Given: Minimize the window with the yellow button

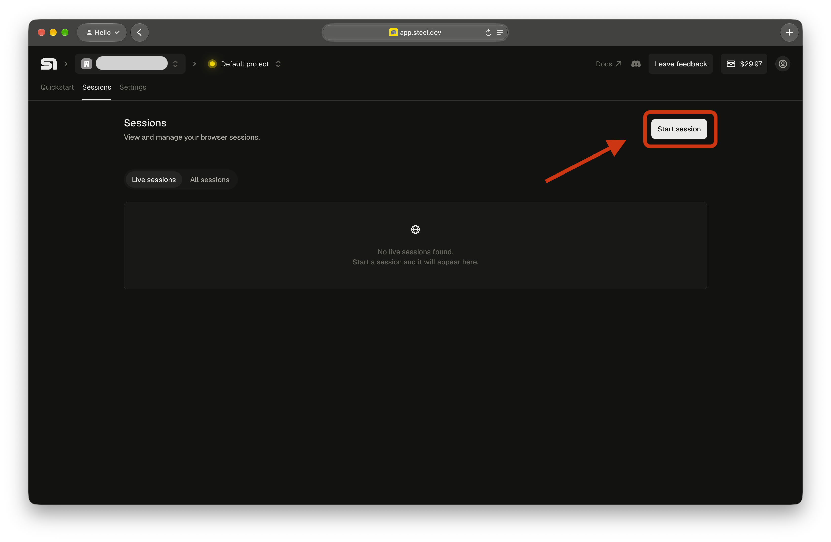Looking at the screenshot, I should pos(53,32).
